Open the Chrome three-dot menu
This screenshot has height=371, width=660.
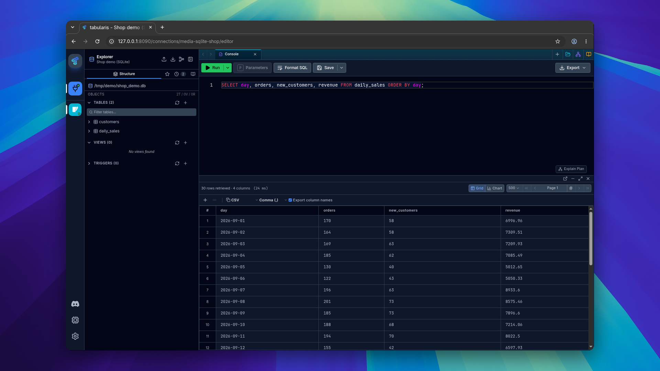586,42
